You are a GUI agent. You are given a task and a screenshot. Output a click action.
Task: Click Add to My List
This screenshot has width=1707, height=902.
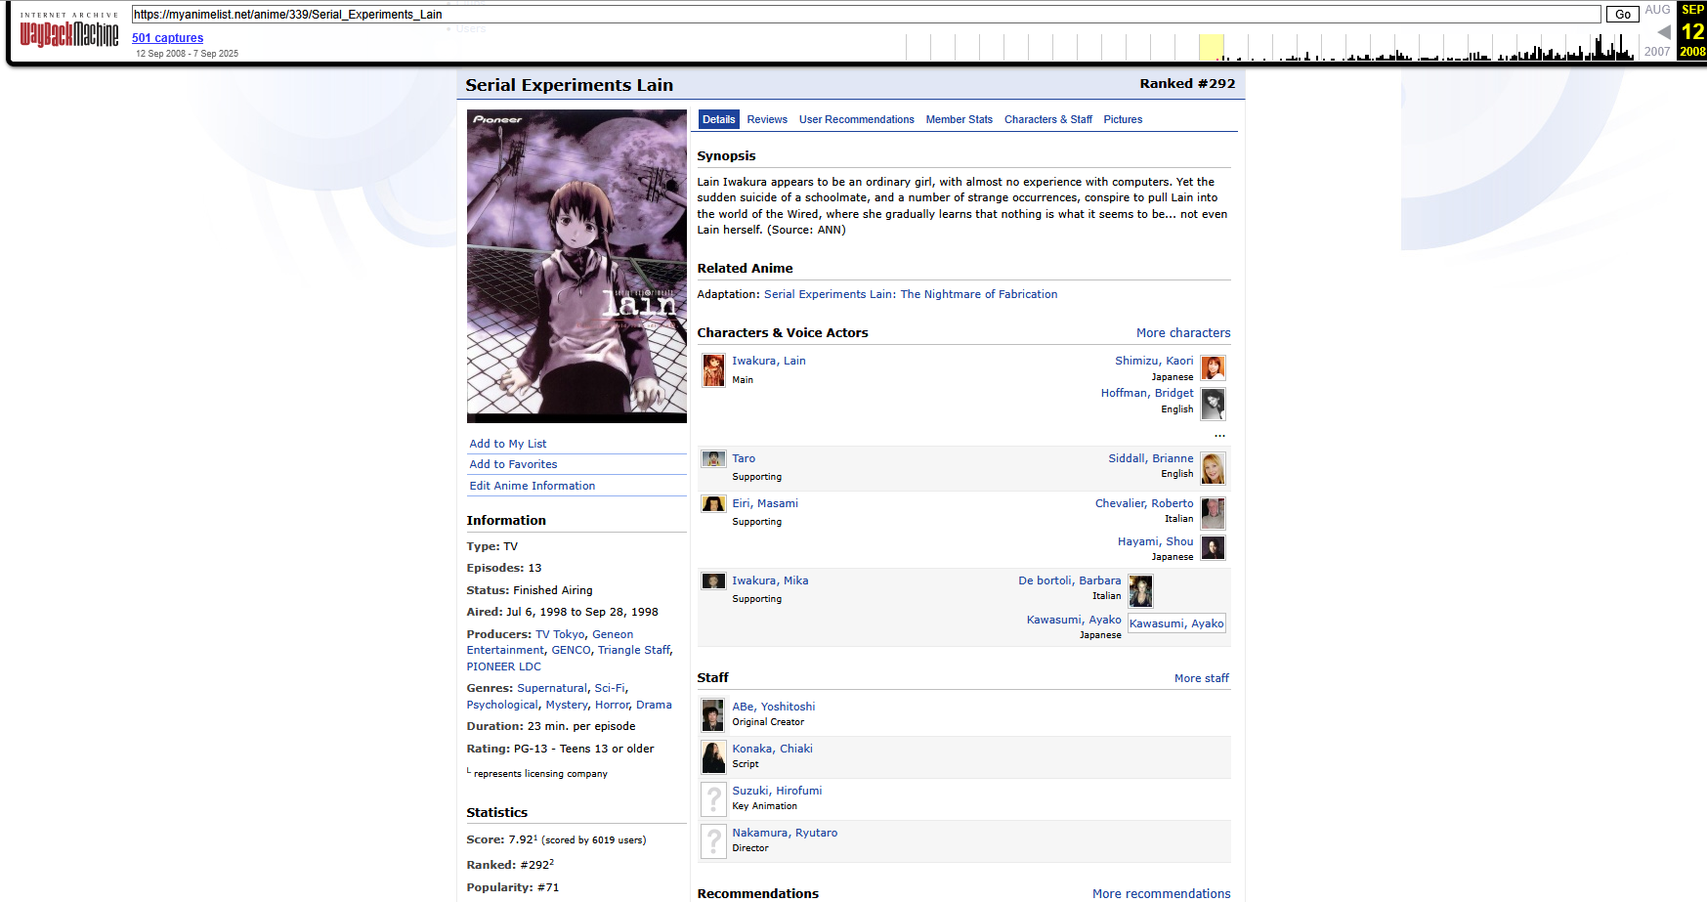point(508,444)
